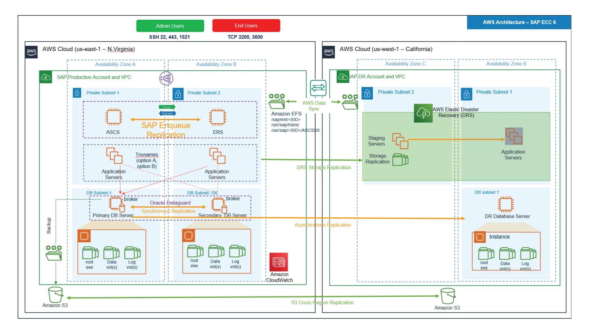Click the ASCS instance chip icon
Screen dimensions: 589x334
tap(114, 117)
